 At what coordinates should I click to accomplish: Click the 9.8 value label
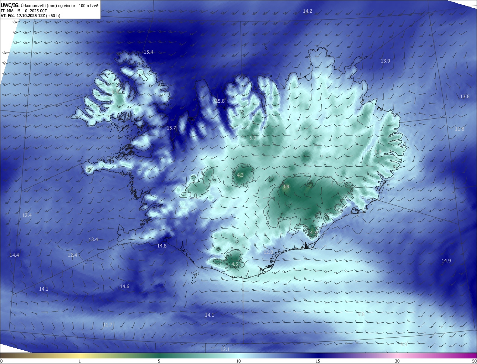[361, 314]
